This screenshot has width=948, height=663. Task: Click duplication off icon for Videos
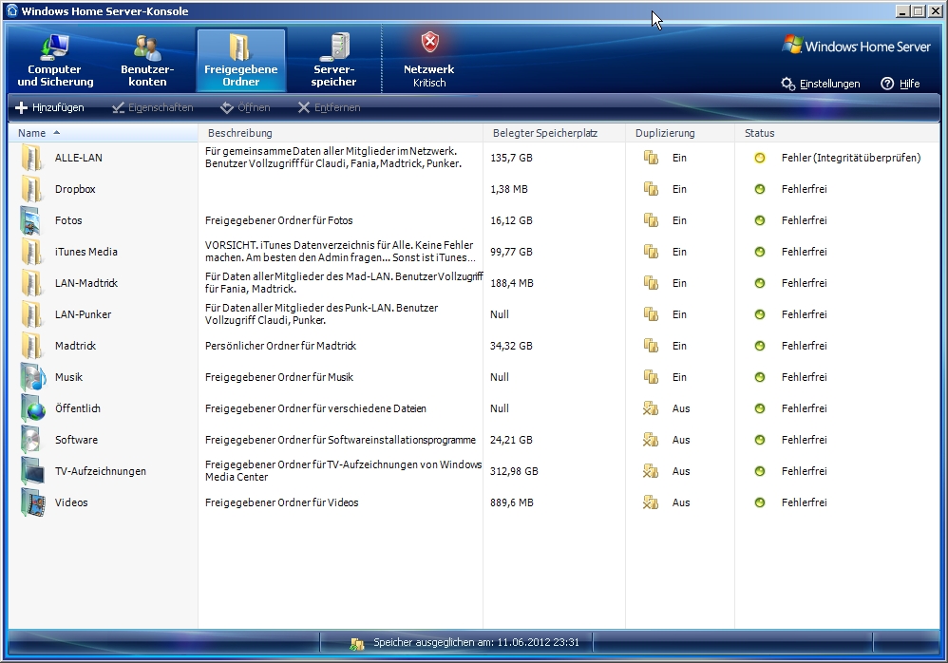click(651, 502)
